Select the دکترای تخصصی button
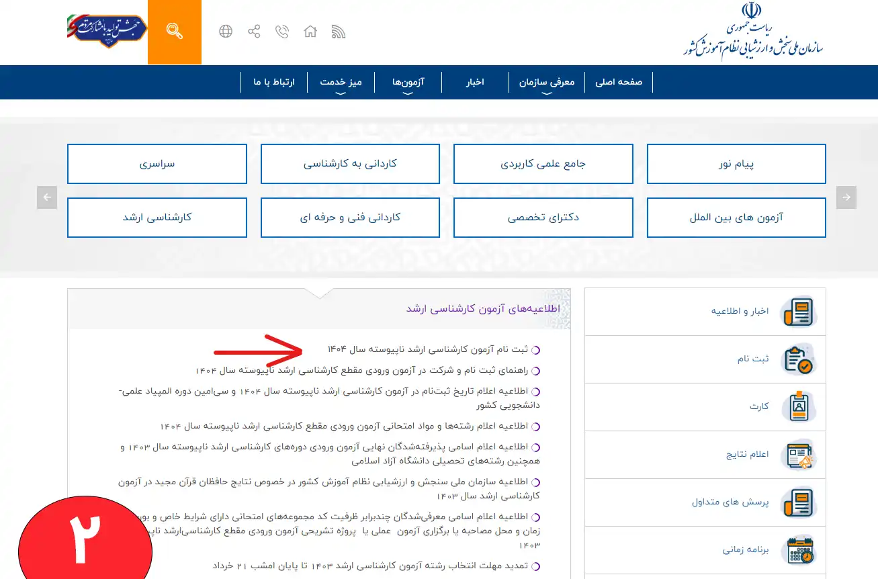Viewport: 878px width, 579px height. click(x=543, y=218)
